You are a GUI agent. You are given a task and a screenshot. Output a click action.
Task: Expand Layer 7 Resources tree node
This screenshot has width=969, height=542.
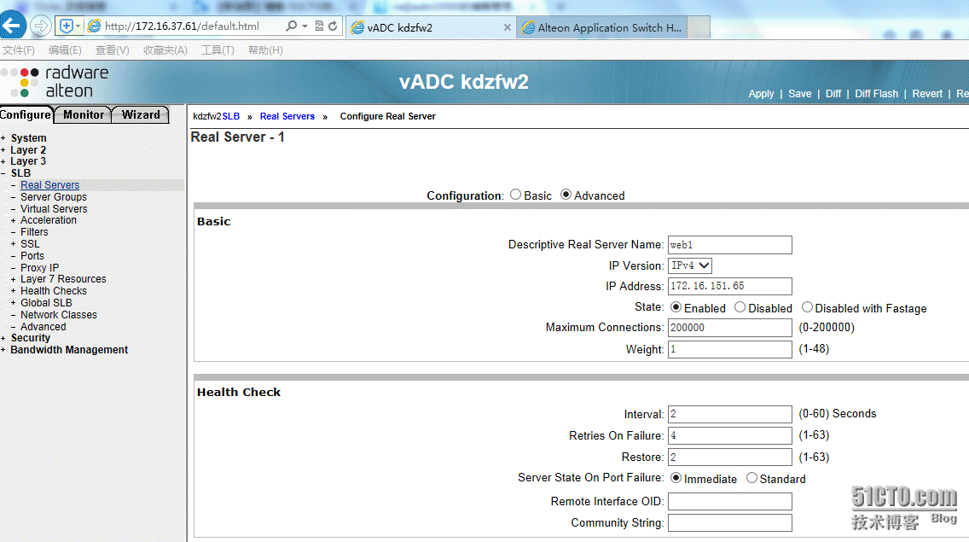coord(13,279)
